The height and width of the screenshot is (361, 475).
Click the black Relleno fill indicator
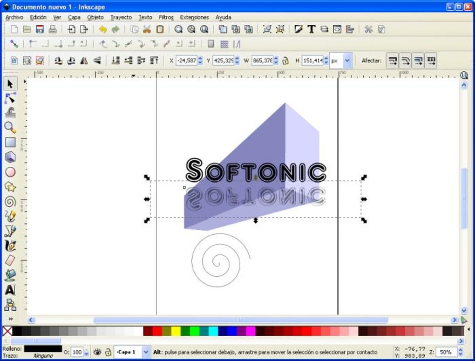43,349
